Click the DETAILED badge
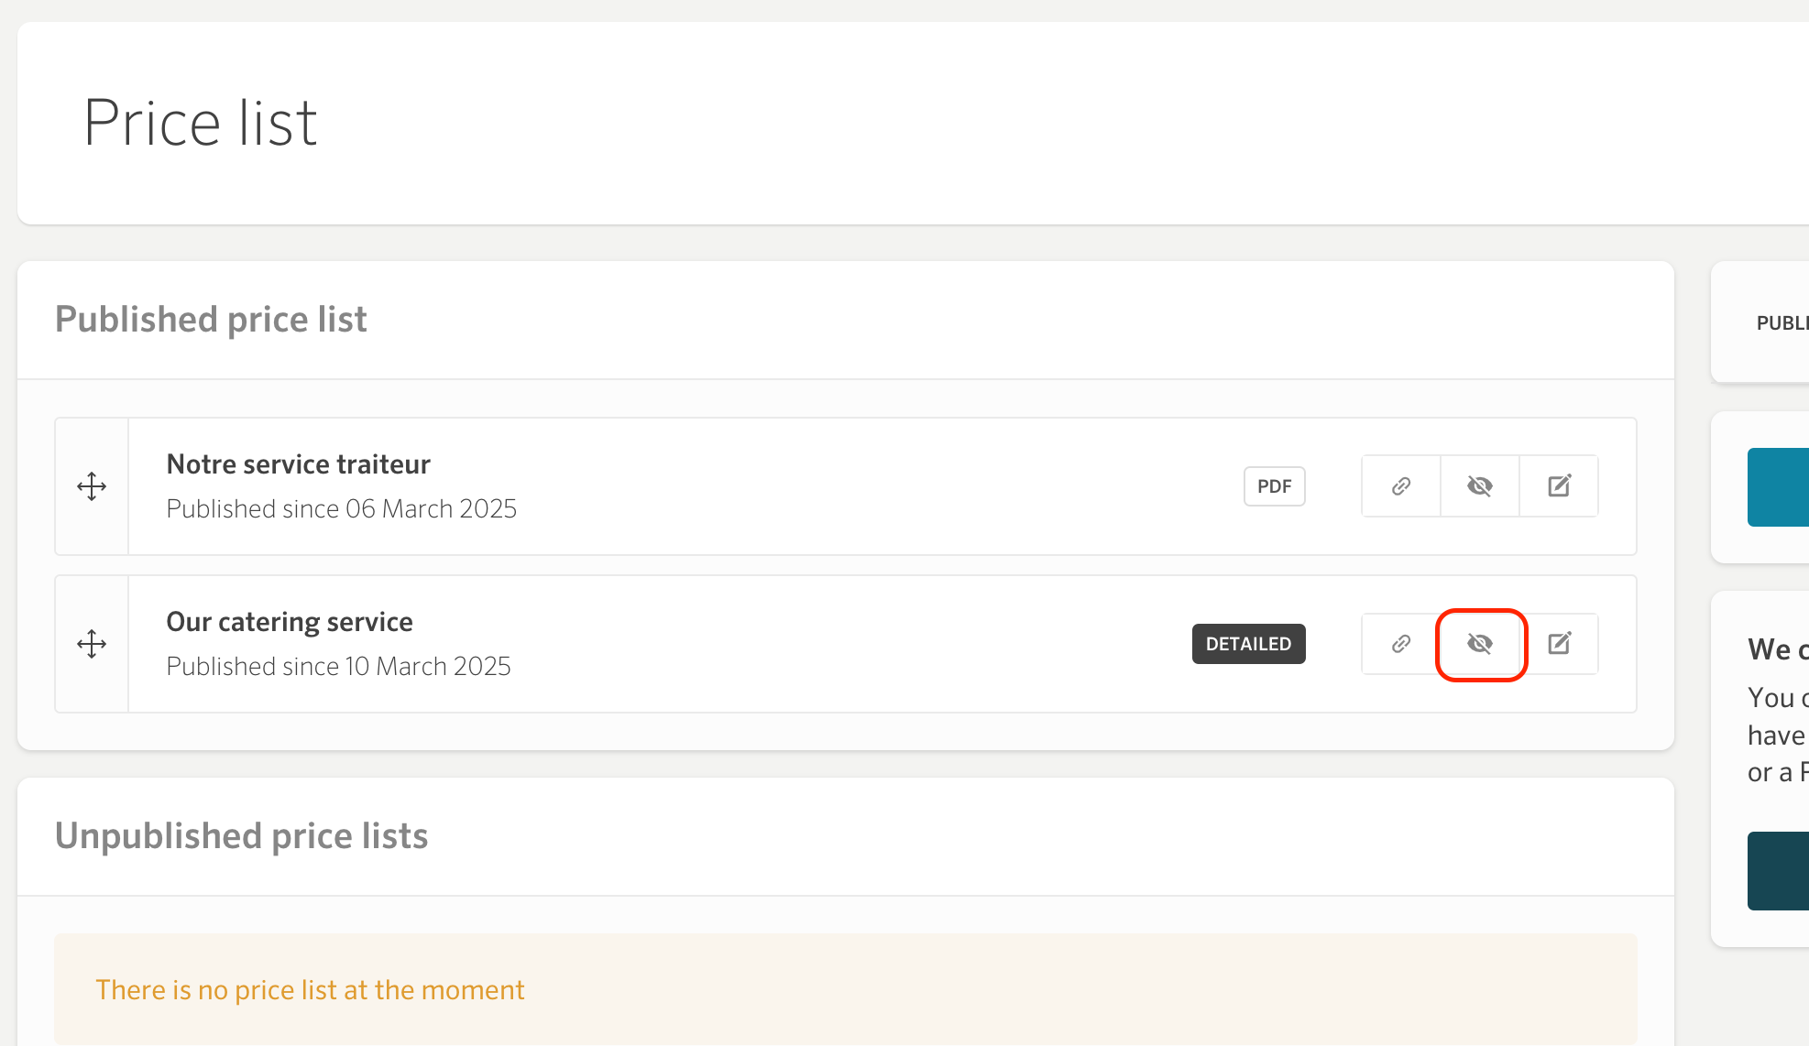1809x1046 pixels. 1249,644
